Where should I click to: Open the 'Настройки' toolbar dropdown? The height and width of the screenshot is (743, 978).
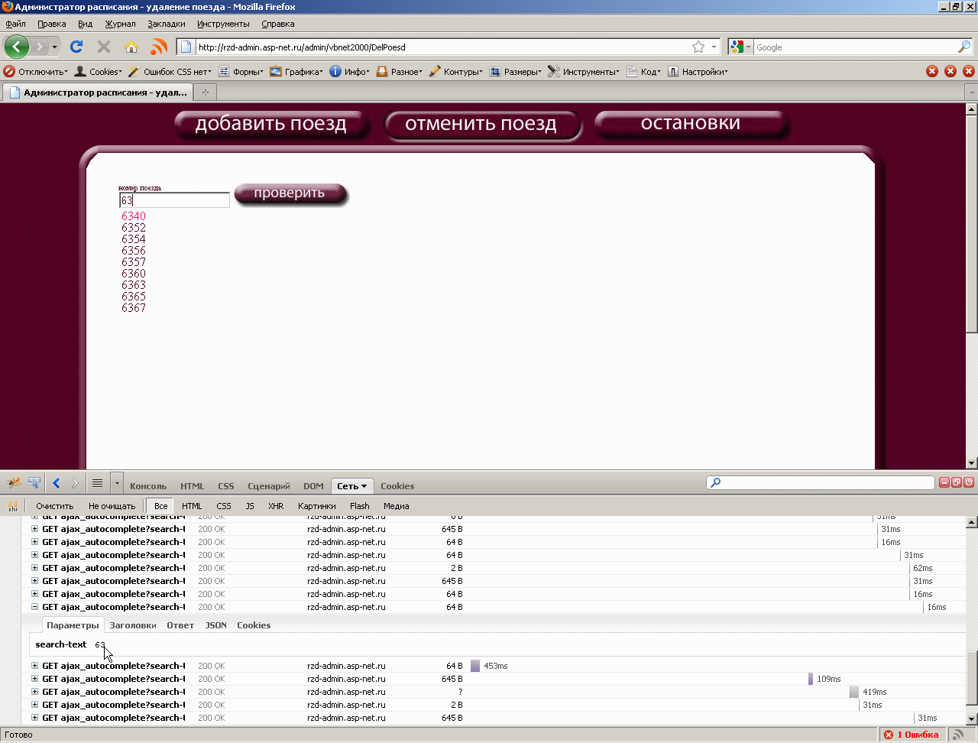(x=698, y=71)
